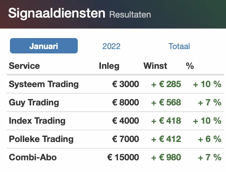Select the Combi-Abo row
The height and width of the screenshot is (172, 226).
[115, 157]
